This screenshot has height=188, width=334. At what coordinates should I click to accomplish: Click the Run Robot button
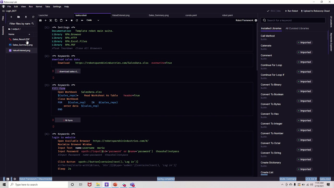click(x=291, y=11)
